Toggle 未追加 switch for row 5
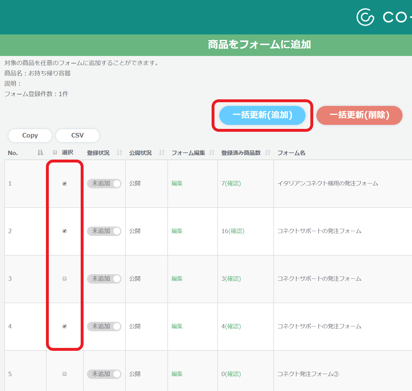Screen dimensions: 412x391 point(104,374)
